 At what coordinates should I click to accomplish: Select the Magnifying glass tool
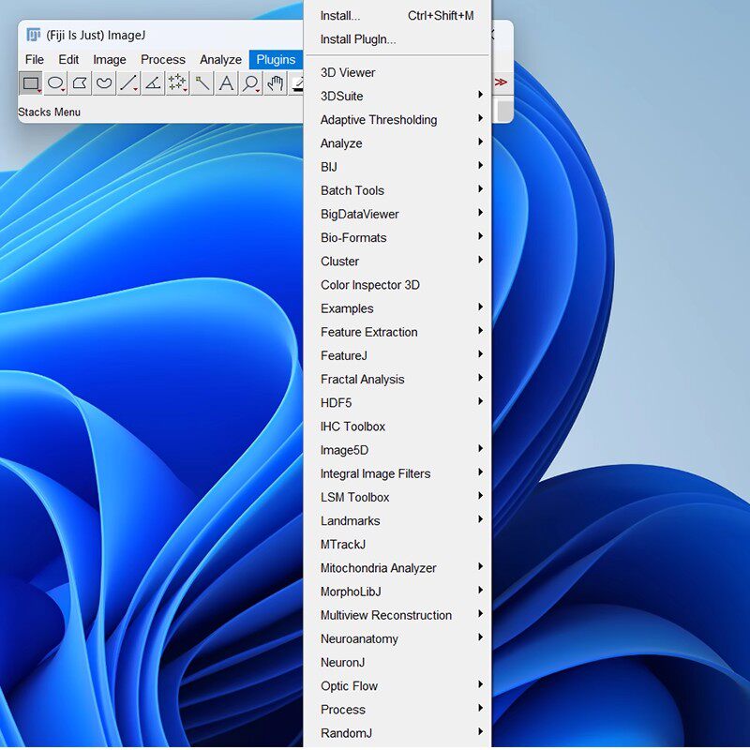[x=250, y=83]
